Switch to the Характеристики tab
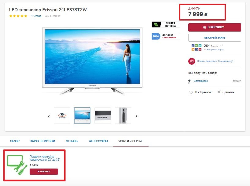Viewport: 250px width, 186px height. [x=42, y=141]
